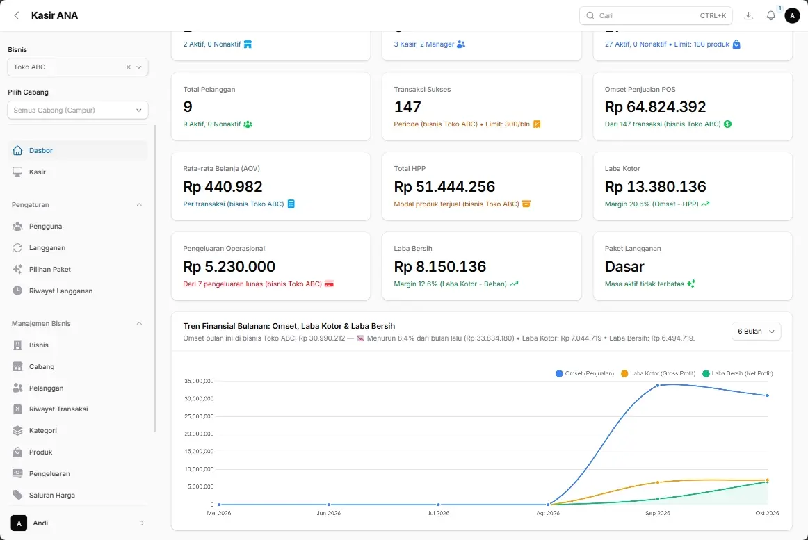Click the clock icon beside Riwayat Langganan
Viewport: 808px width, 540px height.
(x=17, y=291)
